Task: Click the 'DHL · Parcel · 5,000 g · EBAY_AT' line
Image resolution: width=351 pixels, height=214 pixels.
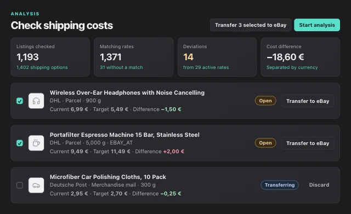Action: (91, 143)
